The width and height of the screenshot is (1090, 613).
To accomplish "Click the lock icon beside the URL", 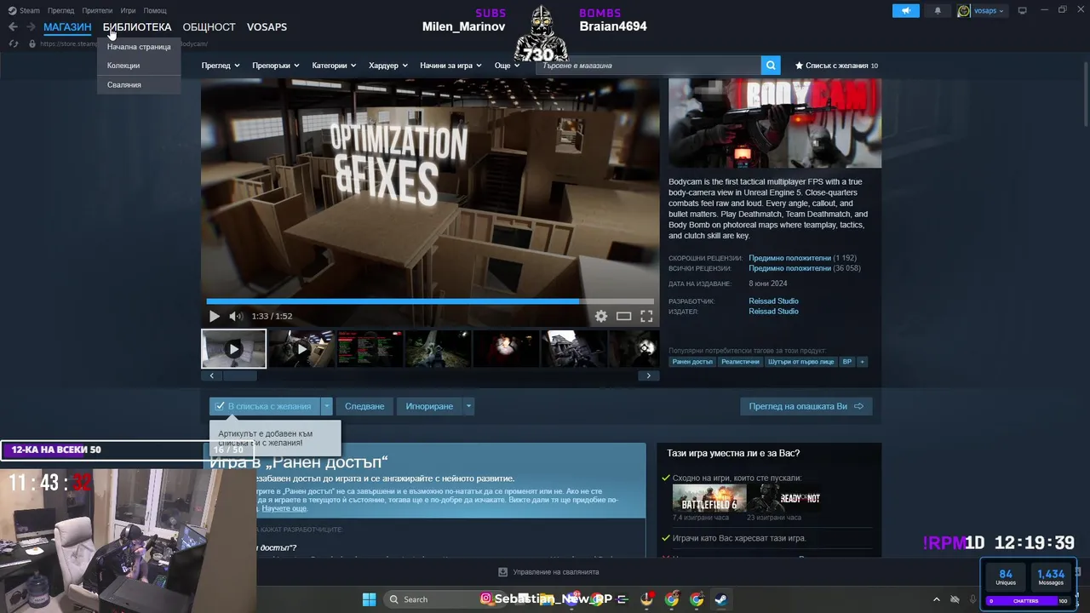I will (32, 43).
